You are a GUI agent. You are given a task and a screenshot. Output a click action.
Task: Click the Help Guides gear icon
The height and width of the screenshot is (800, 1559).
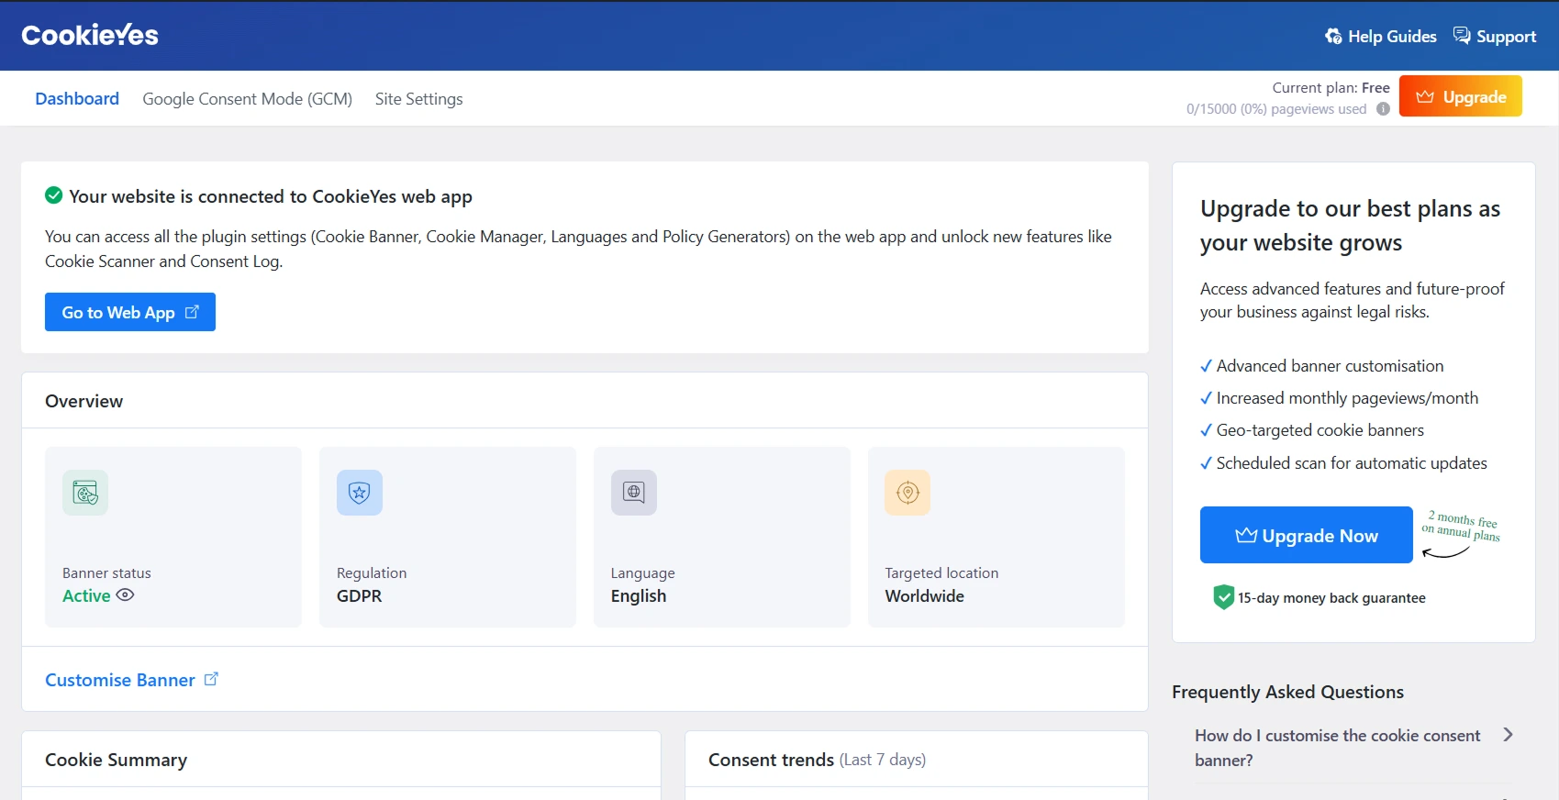(1333, 37)
